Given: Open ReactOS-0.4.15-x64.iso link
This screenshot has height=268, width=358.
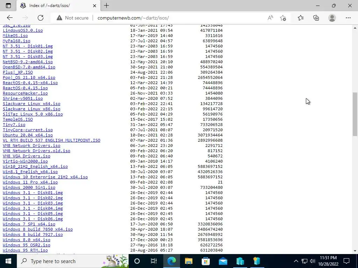Looking at the screenshot, I should (30, 83).
